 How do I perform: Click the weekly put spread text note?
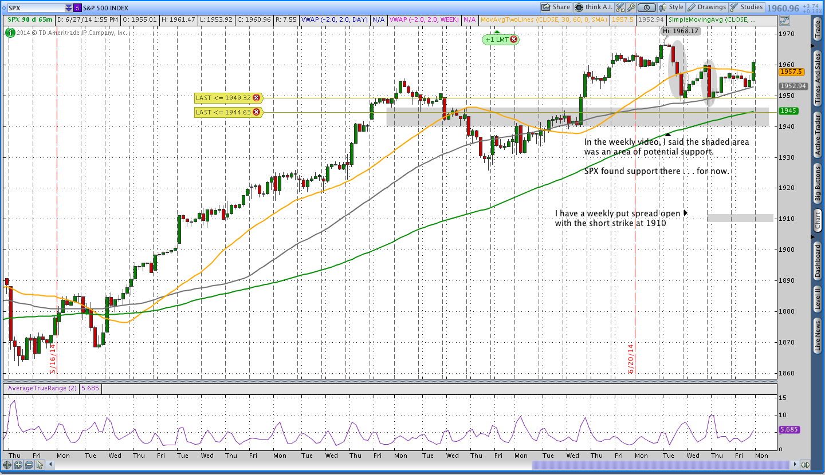coord(618,218)
